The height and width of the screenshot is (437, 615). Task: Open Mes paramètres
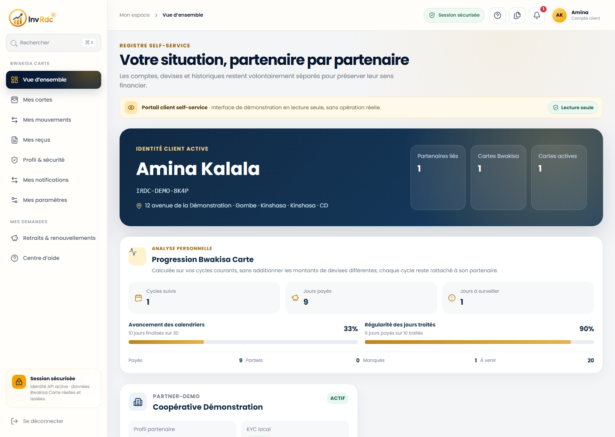click(x=53, y=200)
